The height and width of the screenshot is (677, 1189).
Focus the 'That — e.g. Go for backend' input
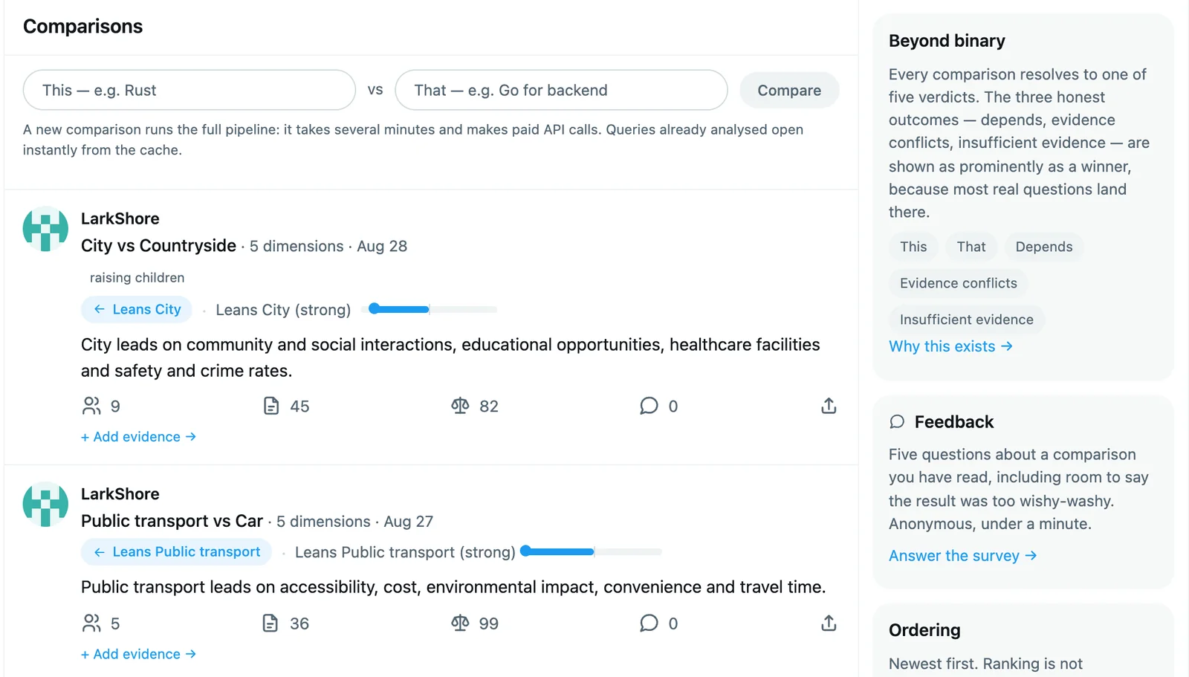click(x=561, y=90)
